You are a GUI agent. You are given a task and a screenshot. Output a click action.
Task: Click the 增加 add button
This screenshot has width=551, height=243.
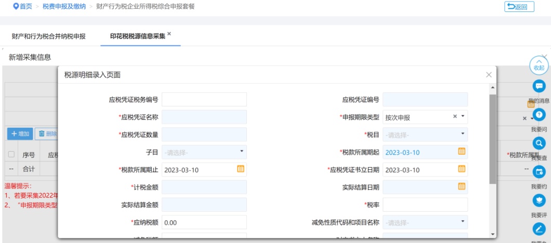[20, 134]
